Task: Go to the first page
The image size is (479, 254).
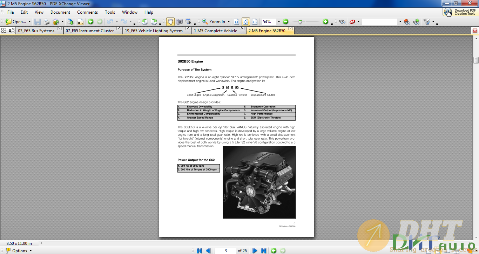Action: pos(199,250)
